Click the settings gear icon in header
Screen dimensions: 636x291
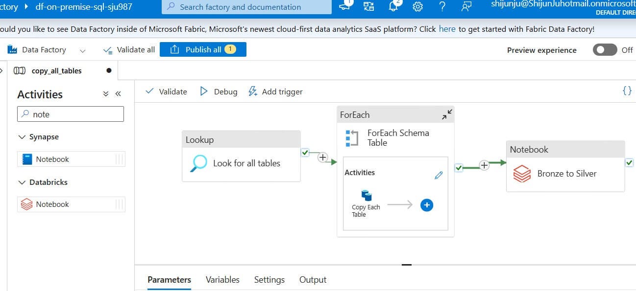point(417,6)
